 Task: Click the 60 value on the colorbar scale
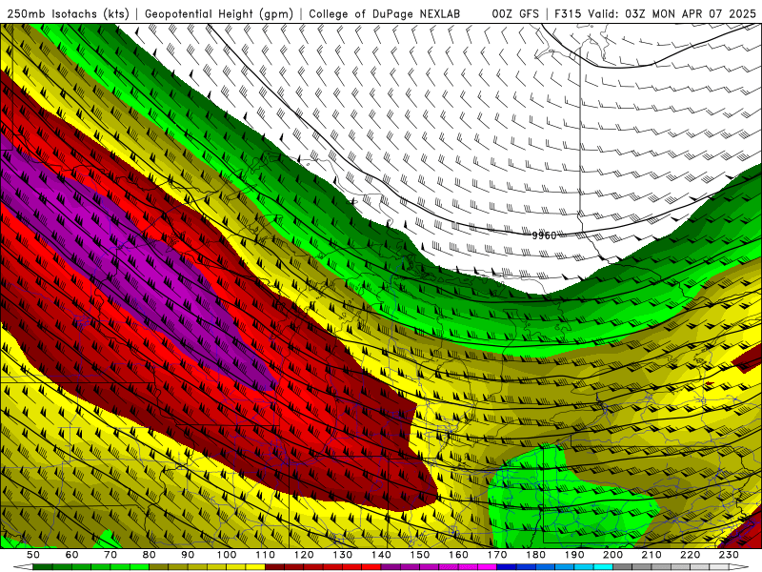click(72, 555)
